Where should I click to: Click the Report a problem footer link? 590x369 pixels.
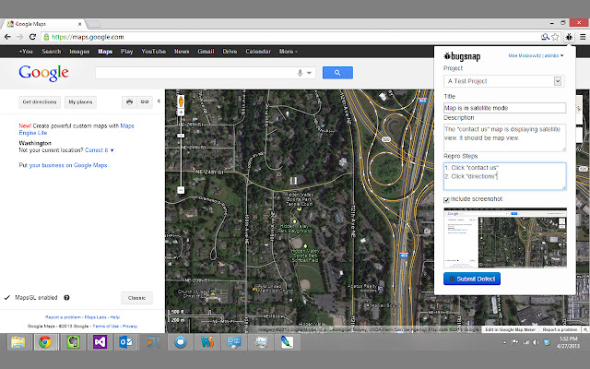[63, 317]
